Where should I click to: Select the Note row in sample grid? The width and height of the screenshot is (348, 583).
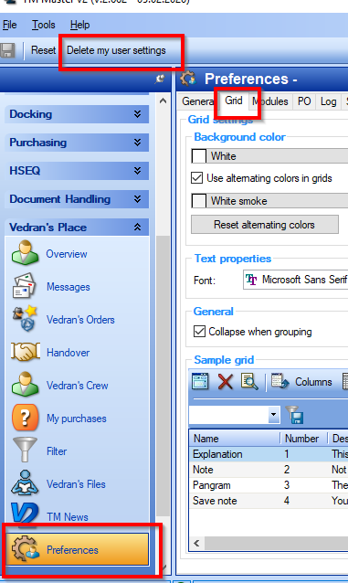(x=269, y=470)
